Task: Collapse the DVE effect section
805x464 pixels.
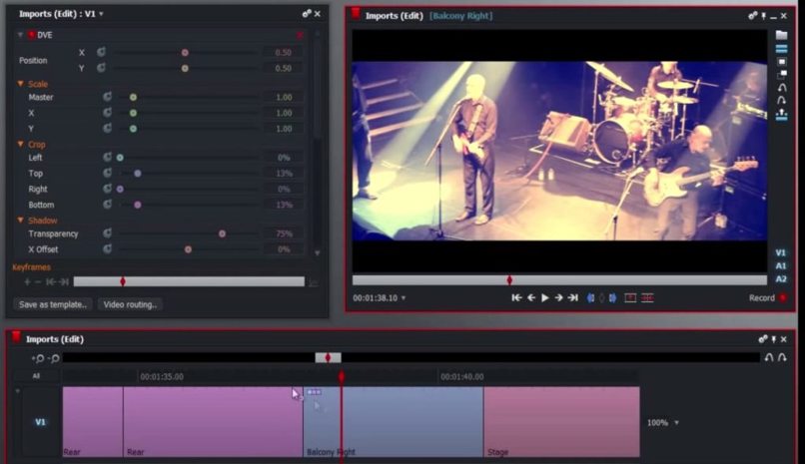Action: click(20, 35)
